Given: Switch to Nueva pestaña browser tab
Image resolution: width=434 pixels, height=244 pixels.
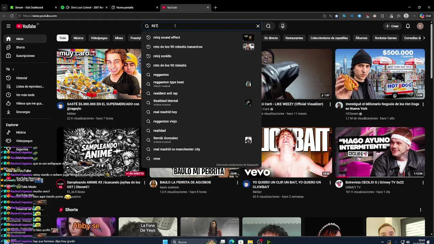Looking at the screenshot, I should coord(135,7).
